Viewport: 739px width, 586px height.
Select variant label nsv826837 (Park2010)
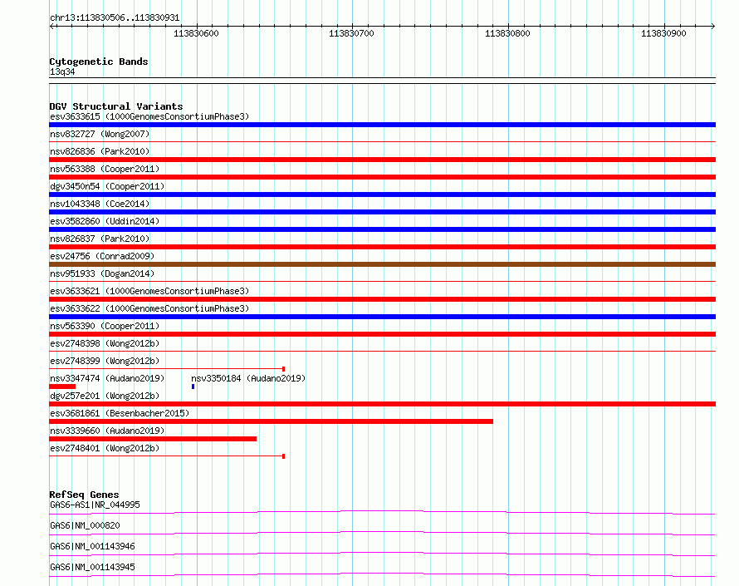pyautogui.click(x=100, y=239)
